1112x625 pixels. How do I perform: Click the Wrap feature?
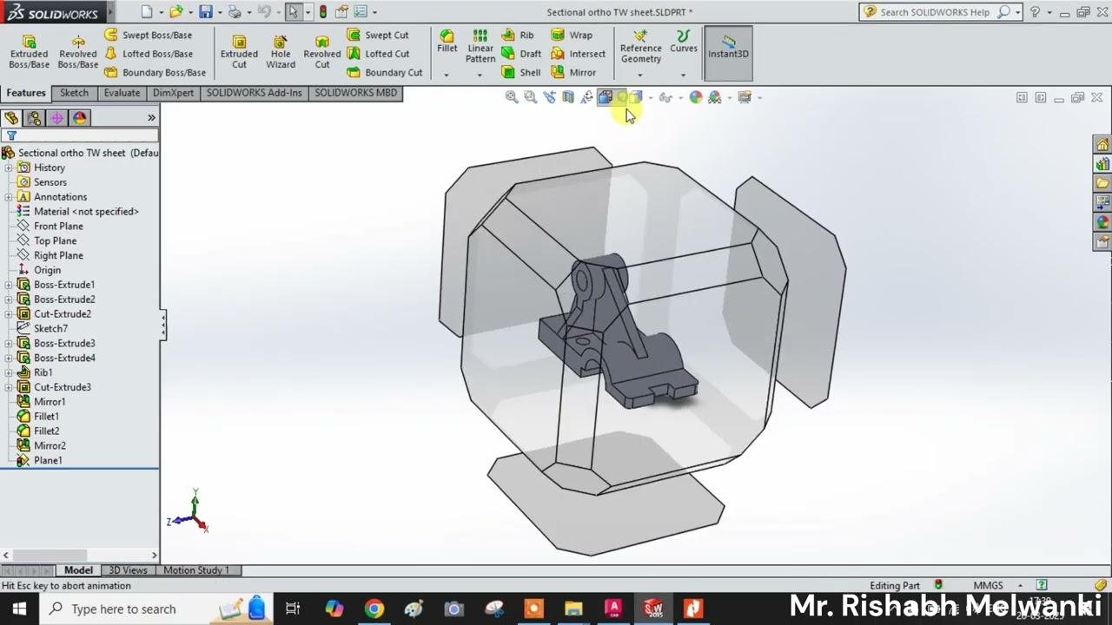click(x=572, y=35)
